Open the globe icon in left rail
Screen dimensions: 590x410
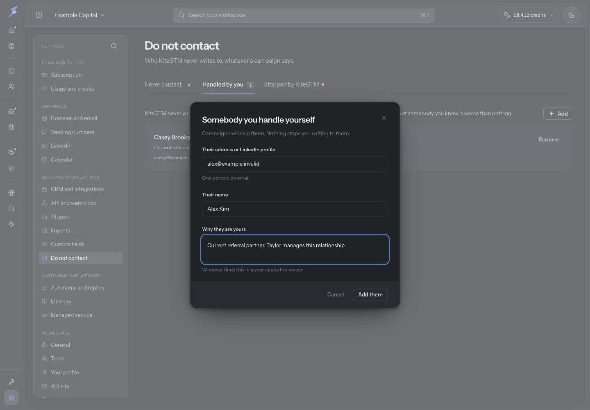point(11,193)
